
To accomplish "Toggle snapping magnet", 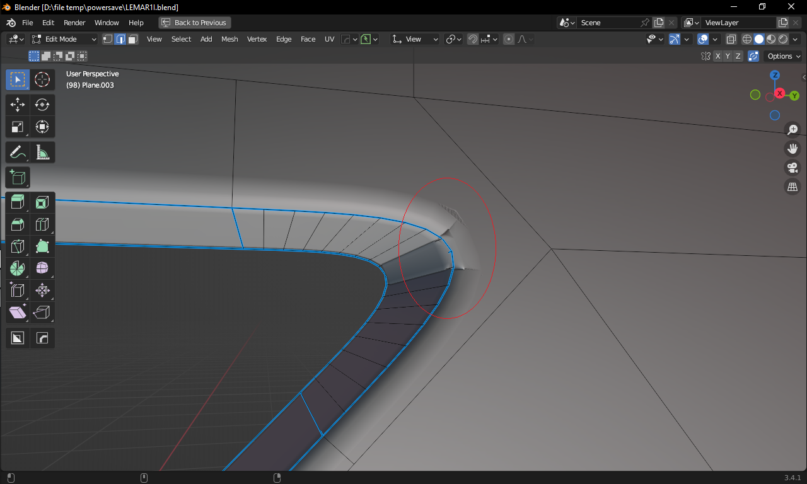I will pyautogui.click(x=473, y=39).
